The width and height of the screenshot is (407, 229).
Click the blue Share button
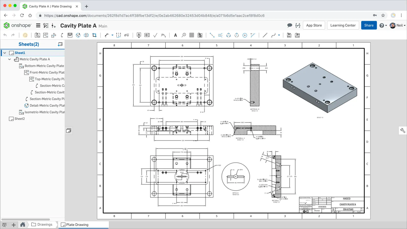point(369,25)
